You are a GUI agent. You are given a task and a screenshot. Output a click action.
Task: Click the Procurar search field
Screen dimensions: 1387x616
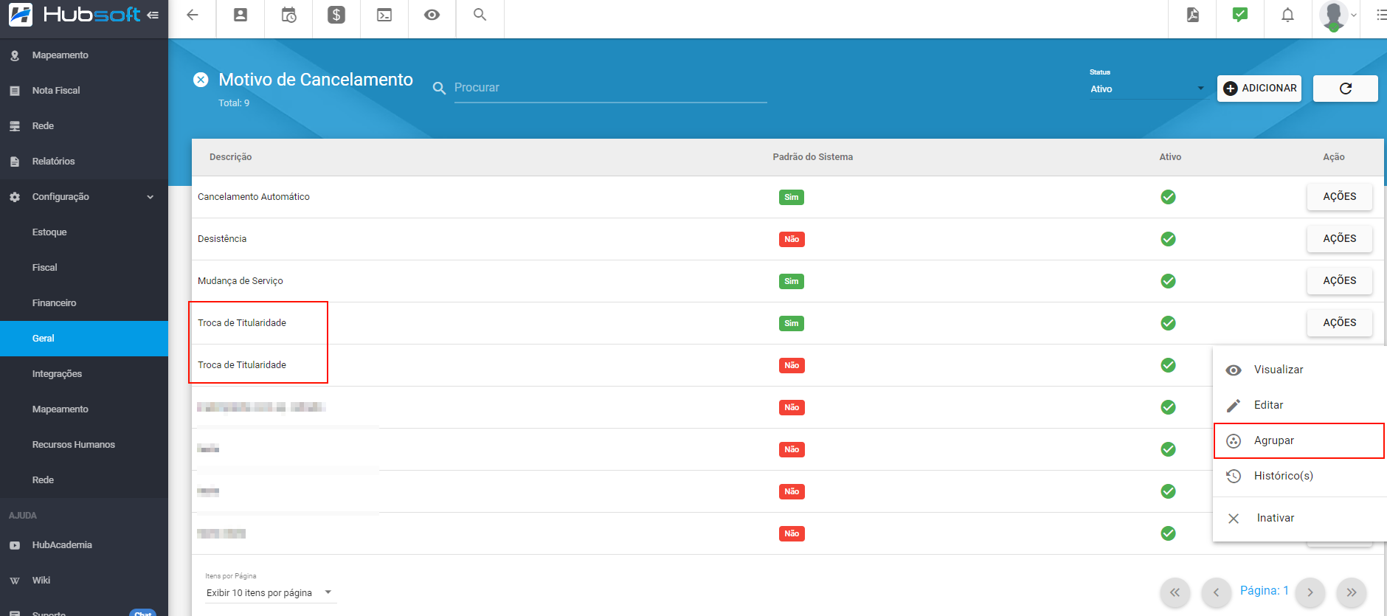click(x=610, y=88)
